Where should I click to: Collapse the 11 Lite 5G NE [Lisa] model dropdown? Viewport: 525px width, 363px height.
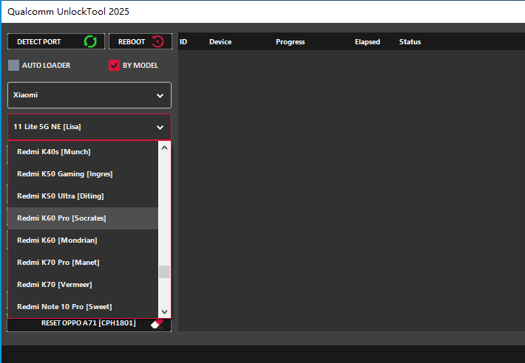(89, 127)
